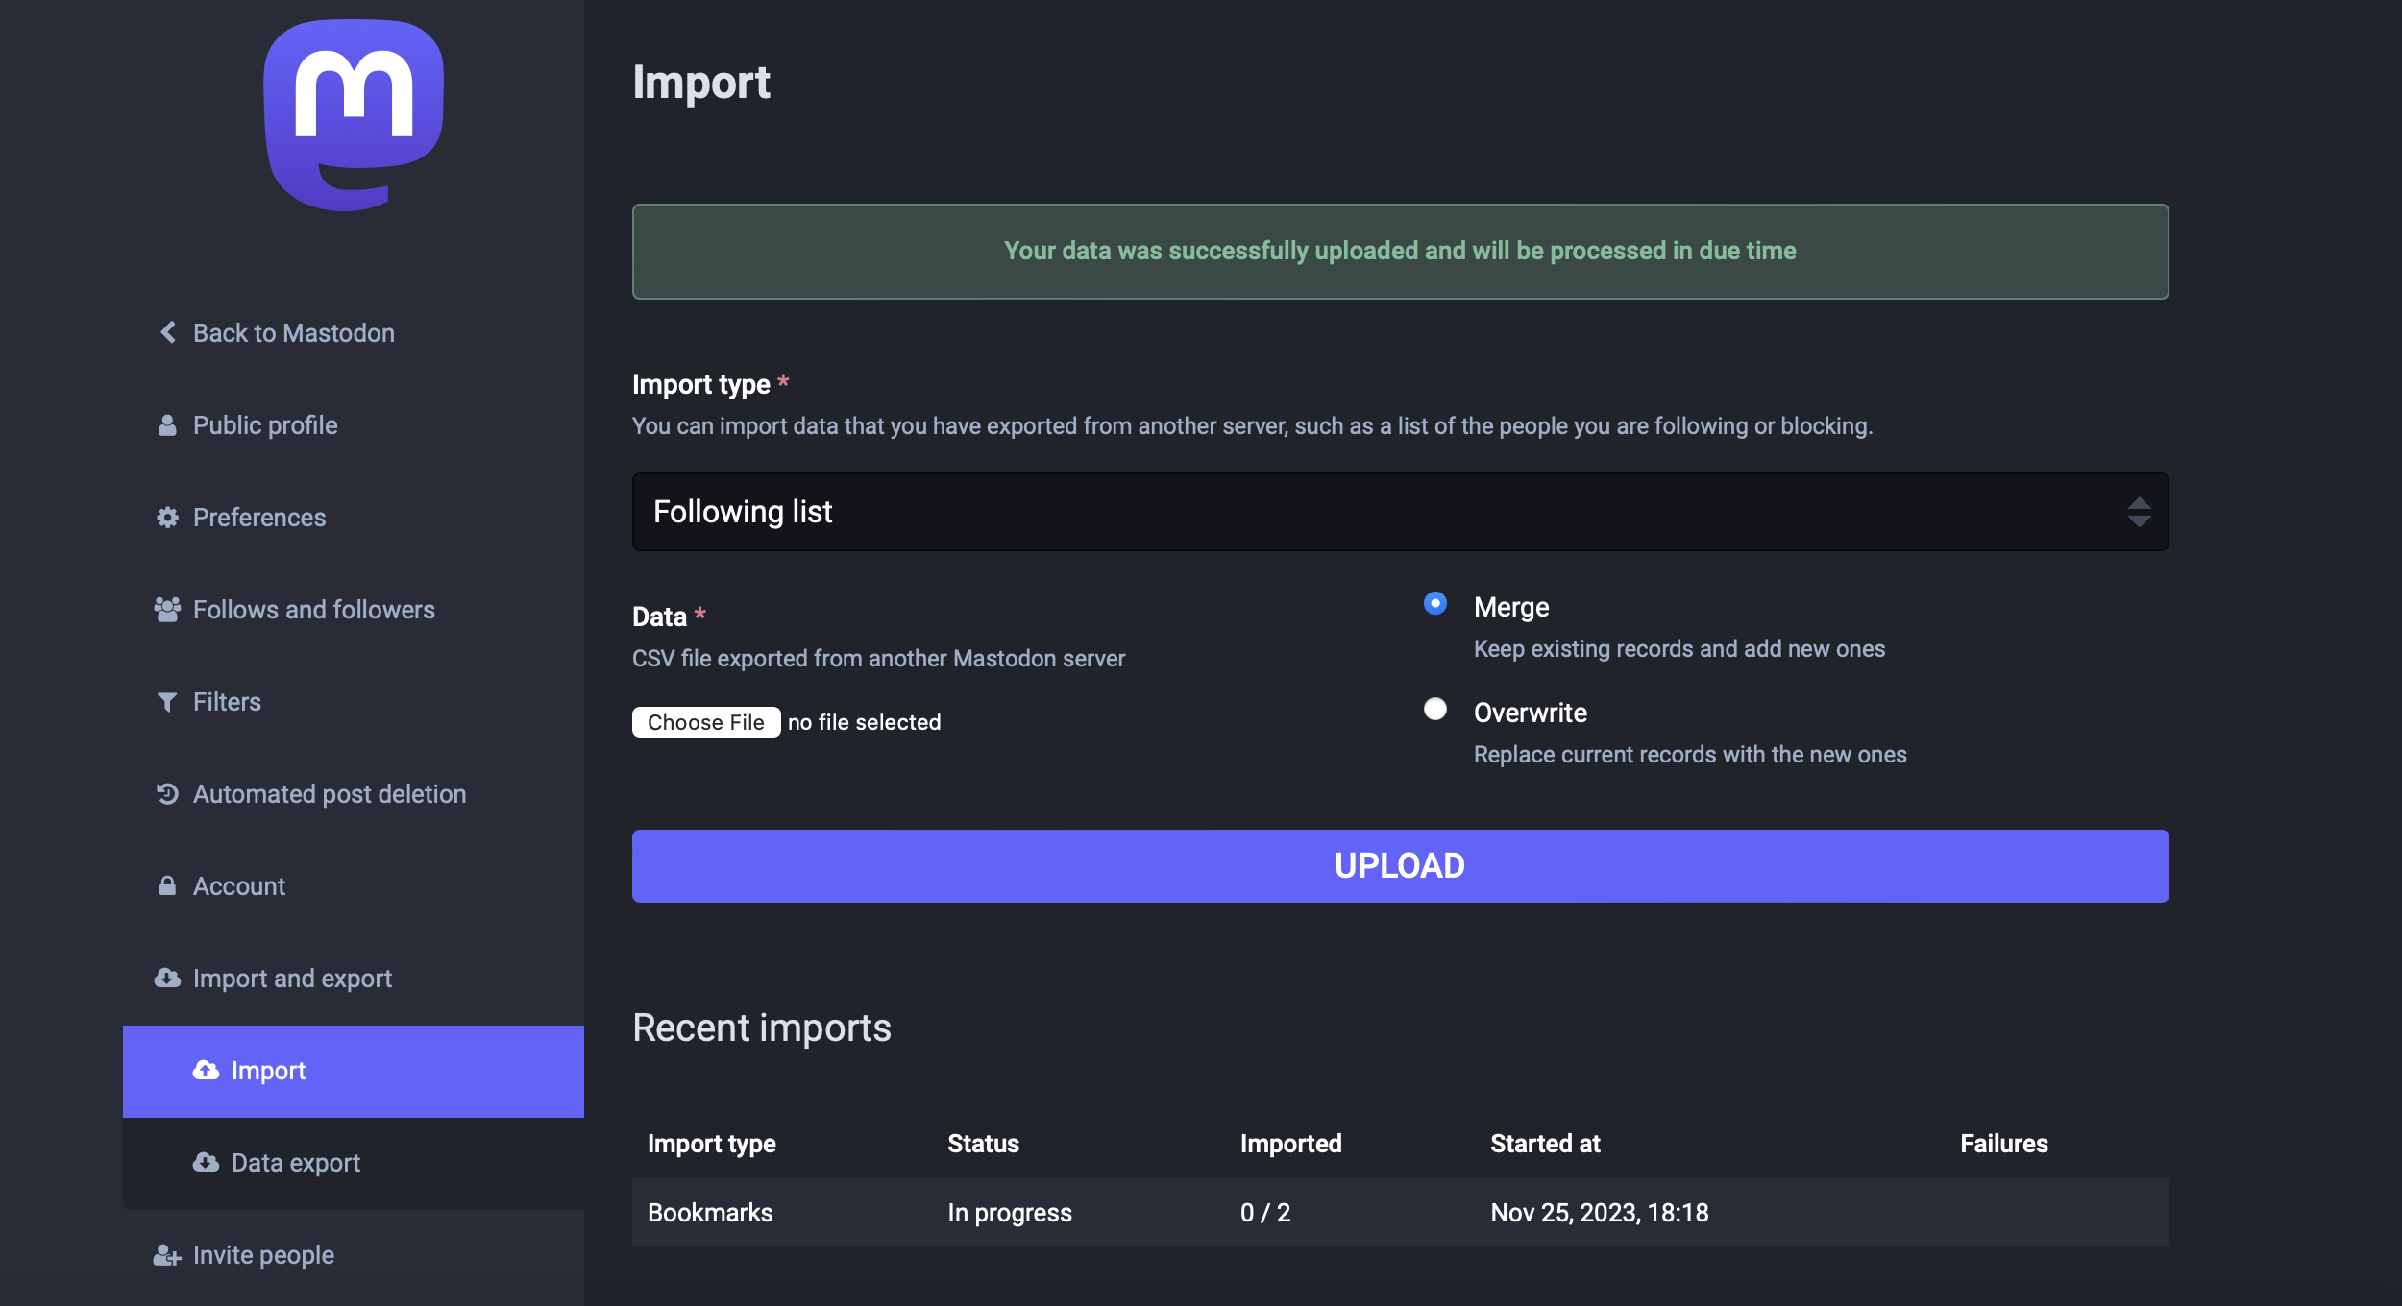This screenshot has height=1306, width=2402.
Task: Click the Public profile person icon
Action: coord(167,425)
